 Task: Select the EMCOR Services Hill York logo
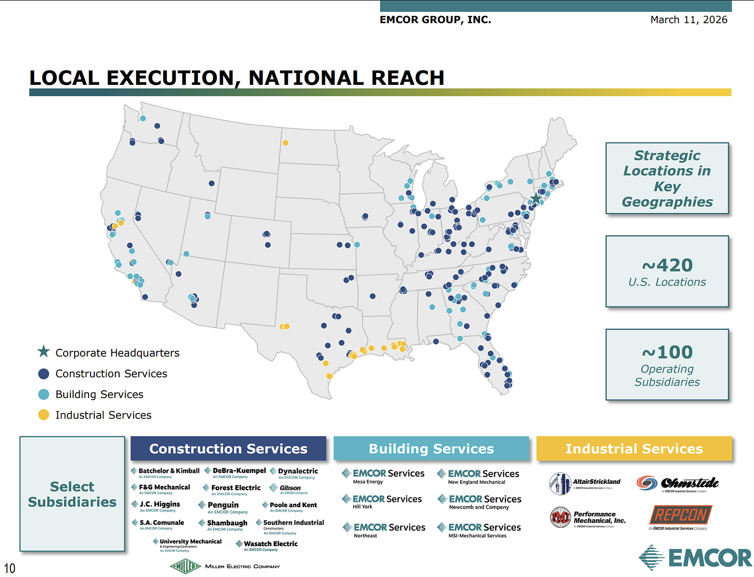pyautogui.click(x=382, y=501)
